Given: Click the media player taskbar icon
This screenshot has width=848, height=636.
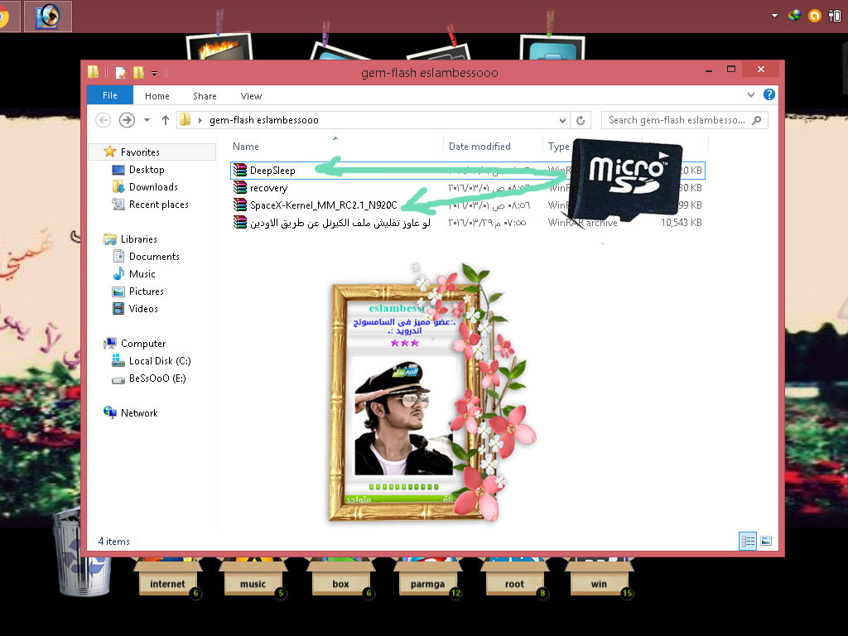Looking at the screenshot, I should pyautogui.click(x=47, y=17).
